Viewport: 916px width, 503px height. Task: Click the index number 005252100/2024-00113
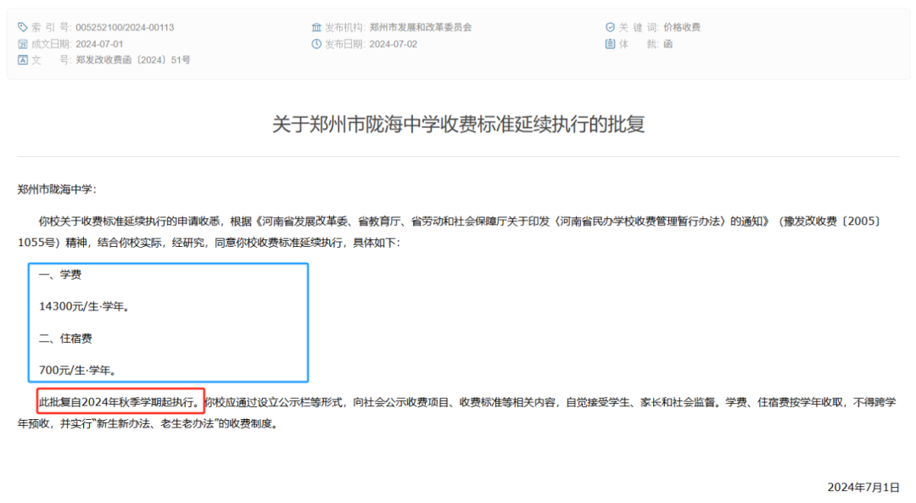tap(125, 27)
